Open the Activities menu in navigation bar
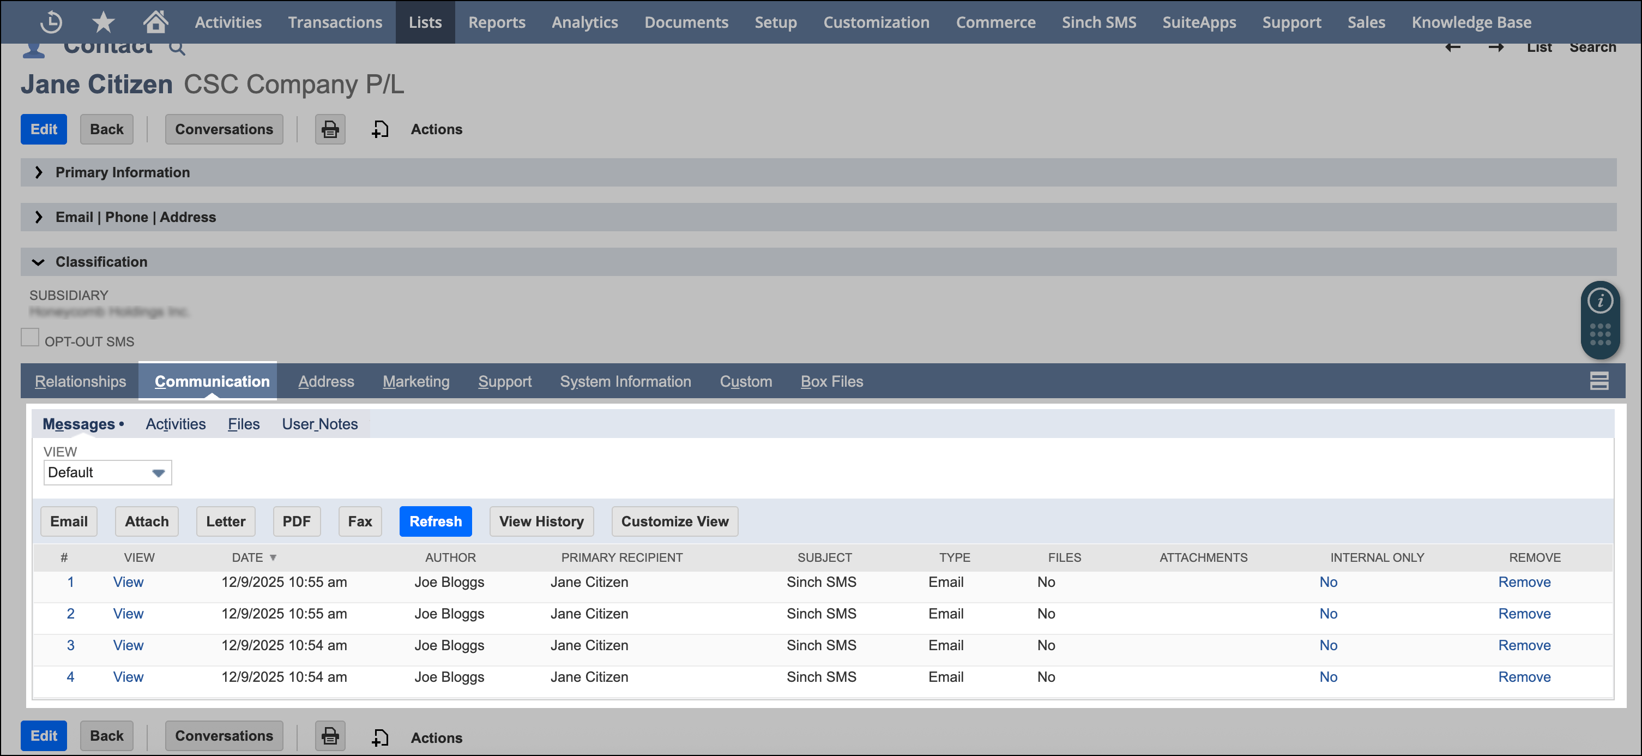1642x756 pixels. tap(228, 22)
